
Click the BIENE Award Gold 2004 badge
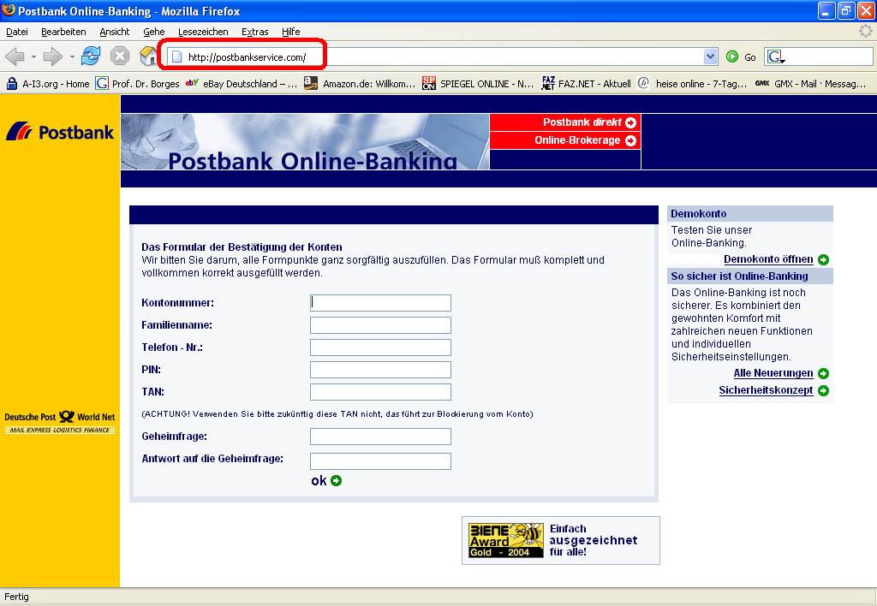[x=506, y=541]
